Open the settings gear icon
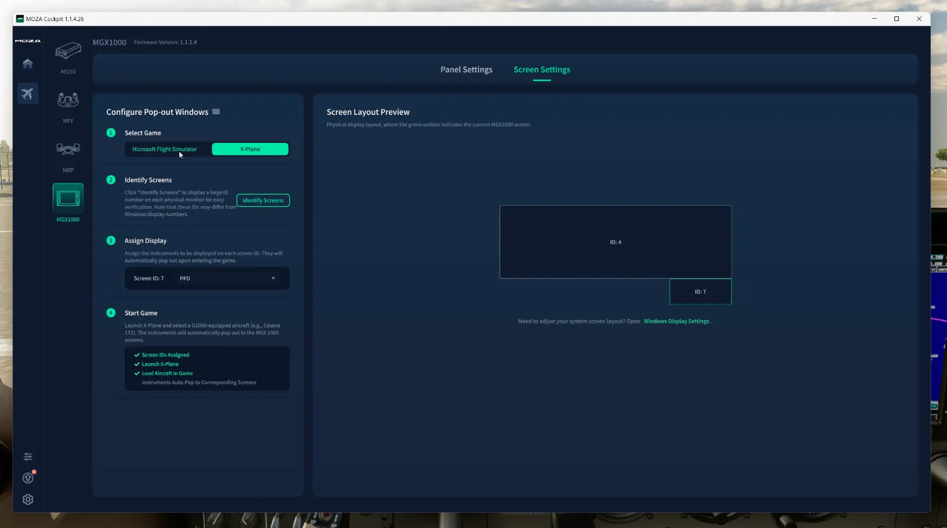This screenshot has height=528, width=947. tap(28, 499)
